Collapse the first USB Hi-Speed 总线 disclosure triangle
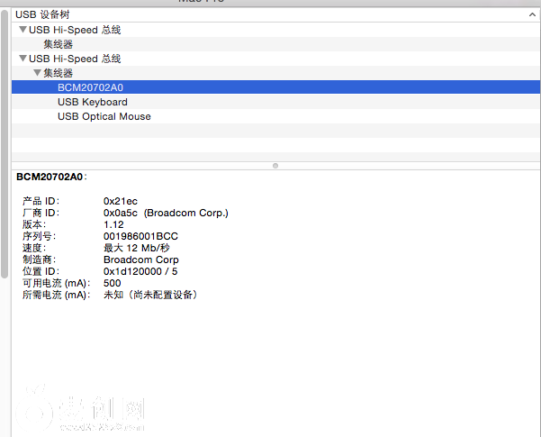Screen dimensions: 541x437 (23, 30)
